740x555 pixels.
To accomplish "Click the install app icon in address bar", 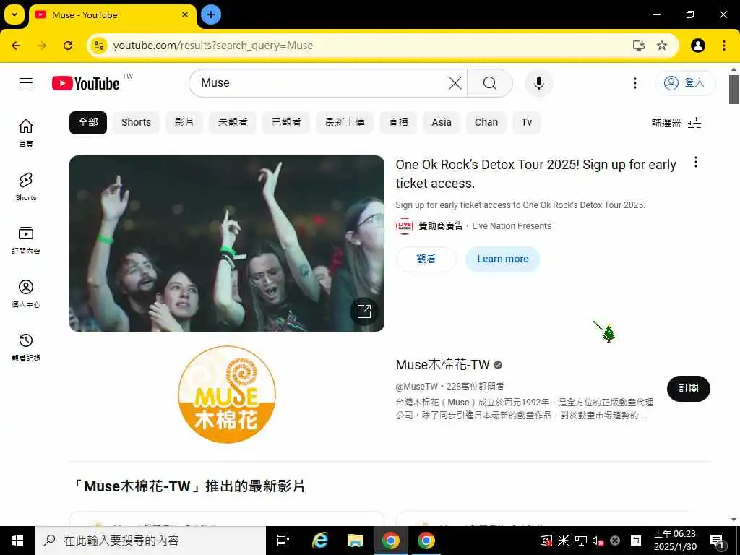I will 639,46.
